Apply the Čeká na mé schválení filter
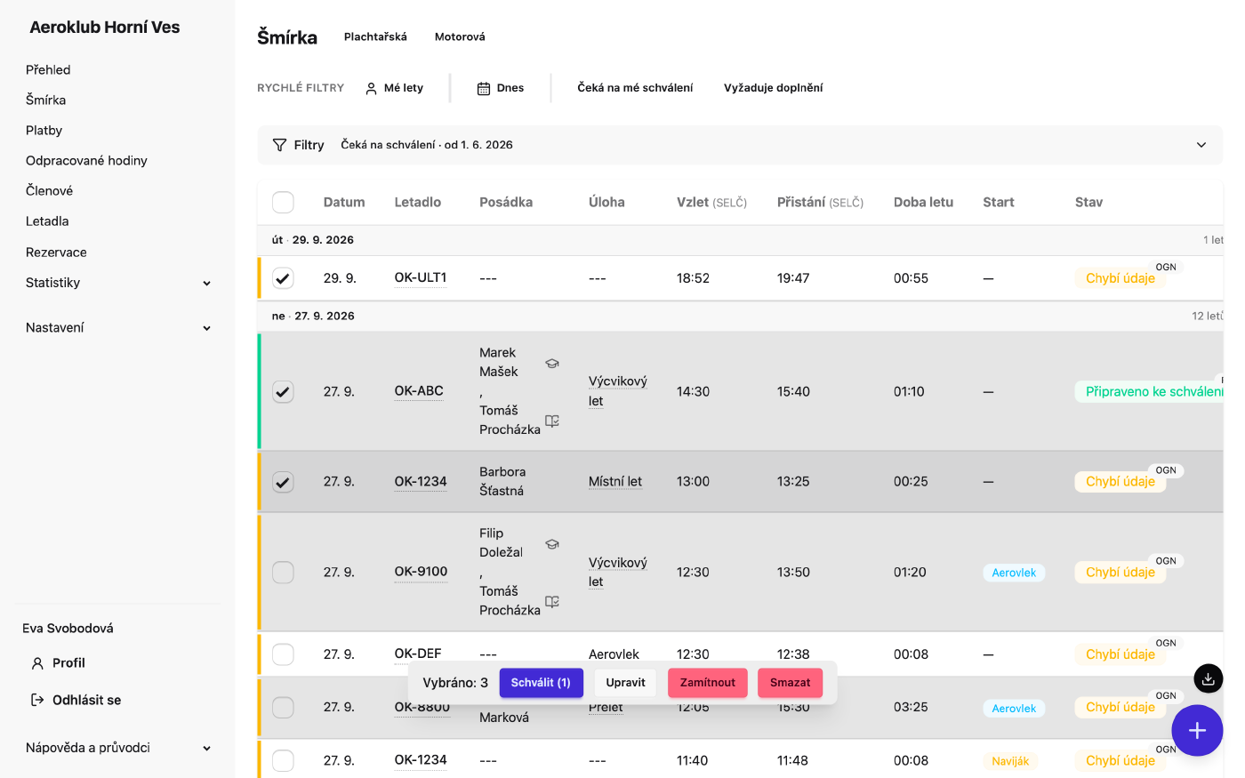1245x778 pixels. click(x=635, y=88)
